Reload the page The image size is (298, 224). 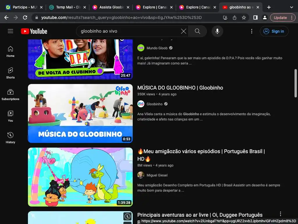pyautogui.click(x=25, y=17)
